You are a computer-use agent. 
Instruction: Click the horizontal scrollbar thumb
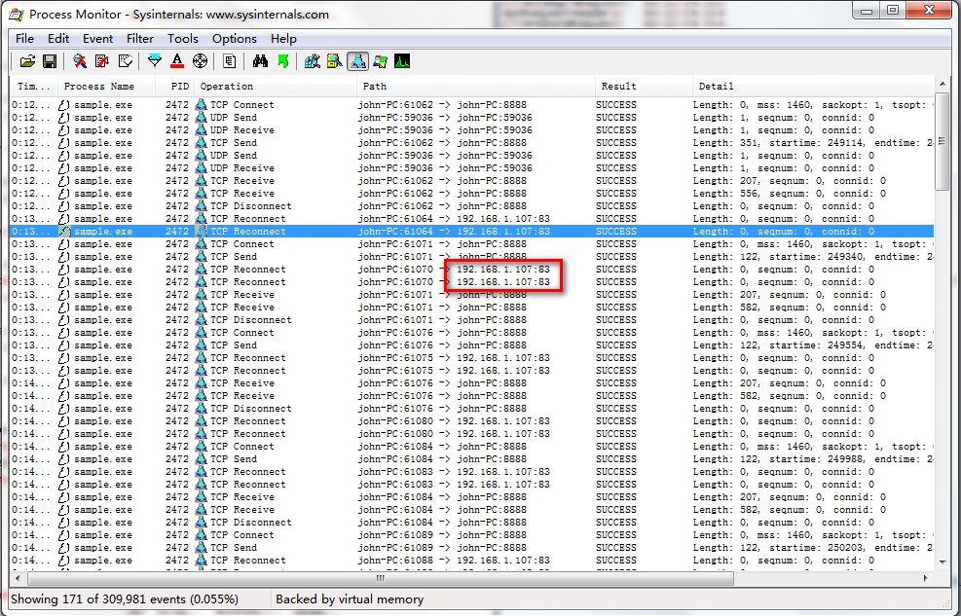pos(381,577)
